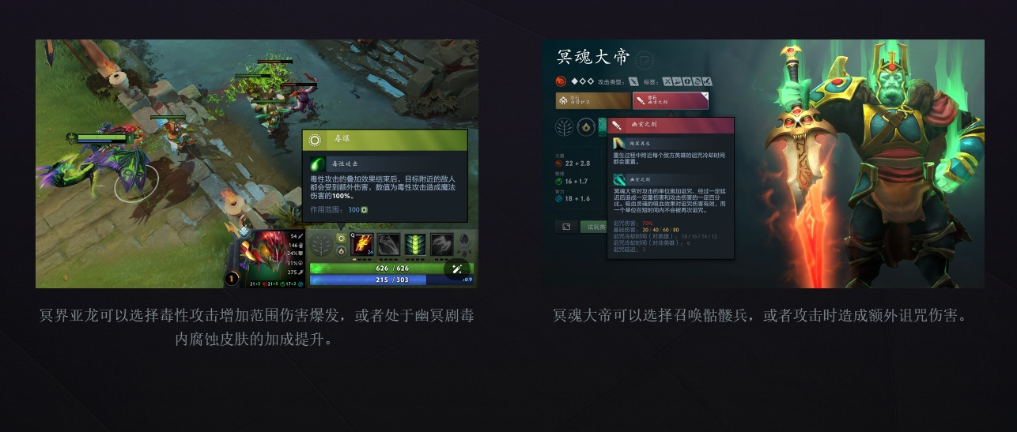Click the green 试玩英雄 demo button
Screen dimensions: 1017x432
coord(593,227)
